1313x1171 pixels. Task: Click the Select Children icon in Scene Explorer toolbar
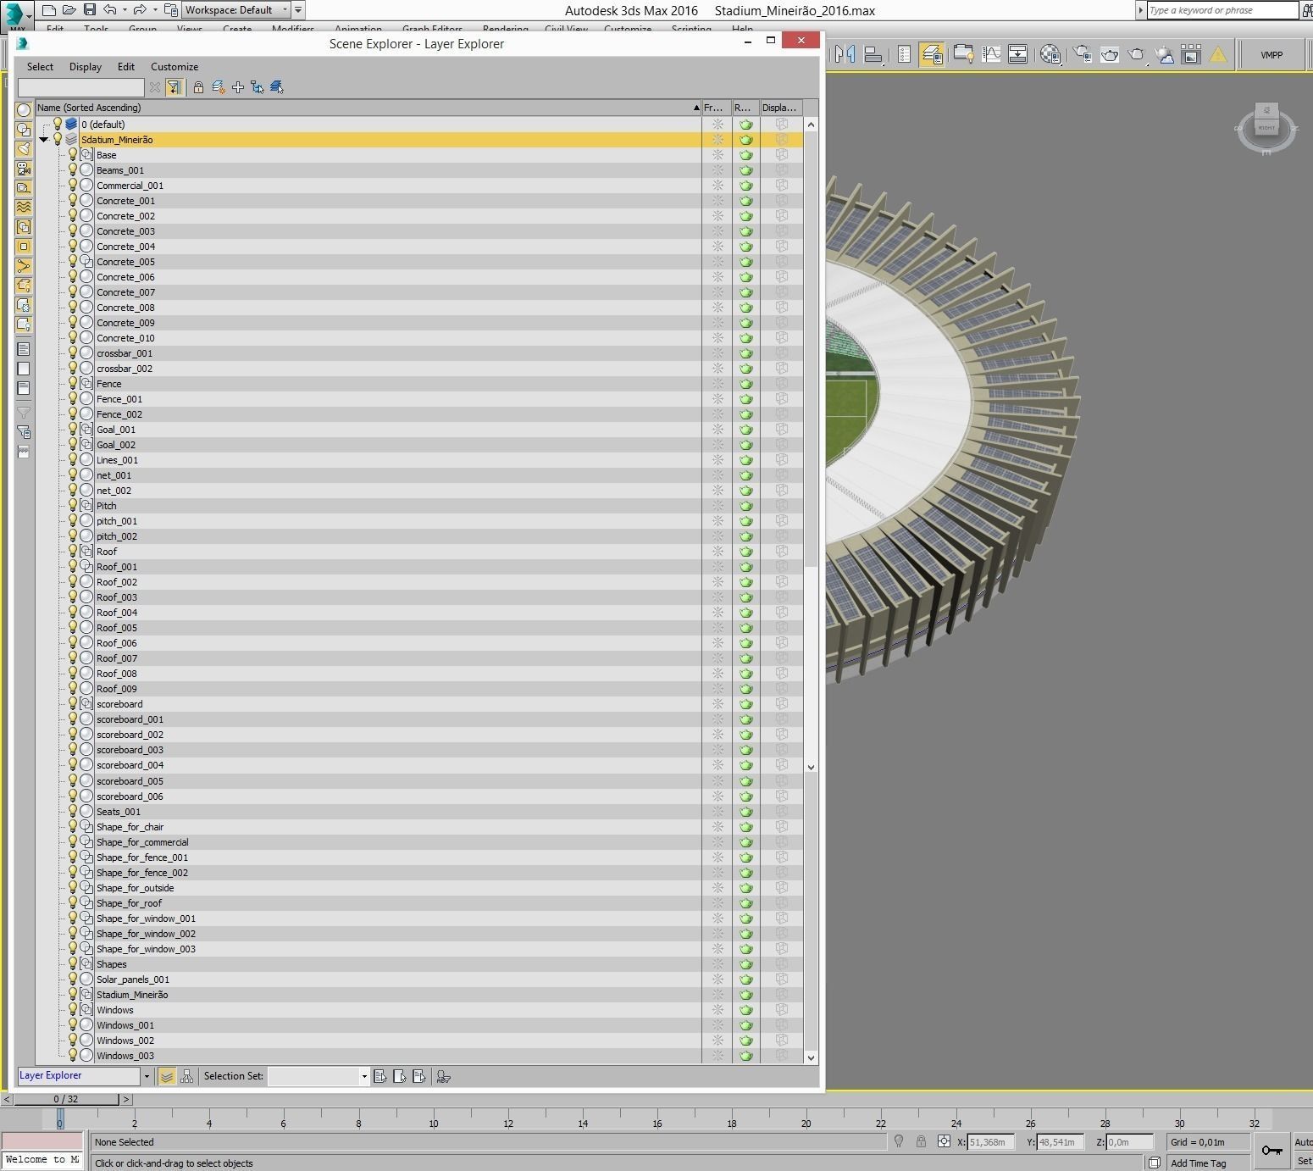click(258, 87)
